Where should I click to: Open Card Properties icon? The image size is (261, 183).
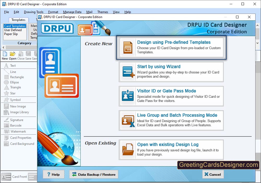pos(6,138)
